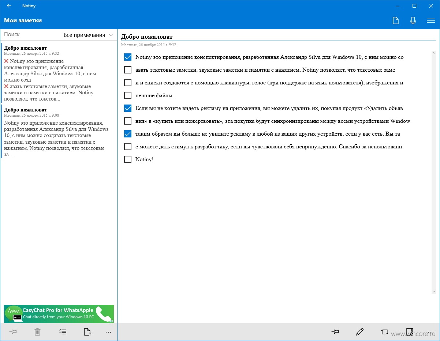Click the 'Мои заметки' header

pyautogui.click(x=23, y=20)
